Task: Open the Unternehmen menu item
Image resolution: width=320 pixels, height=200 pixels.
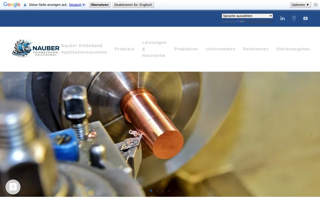Action: 221,49
